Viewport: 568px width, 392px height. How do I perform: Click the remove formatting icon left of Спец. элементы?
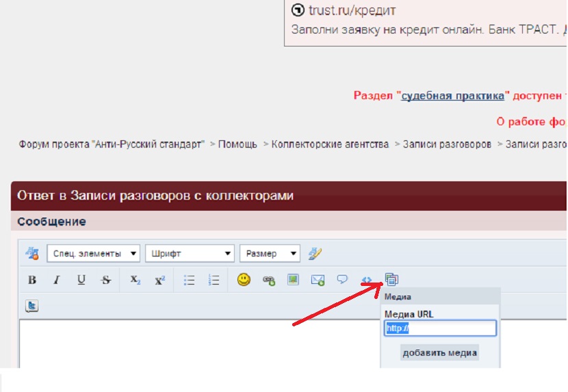click(32, 253)
